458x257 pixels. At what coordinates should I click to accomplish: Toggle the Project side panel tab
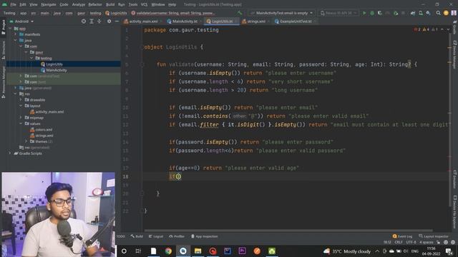click(3, 27)
